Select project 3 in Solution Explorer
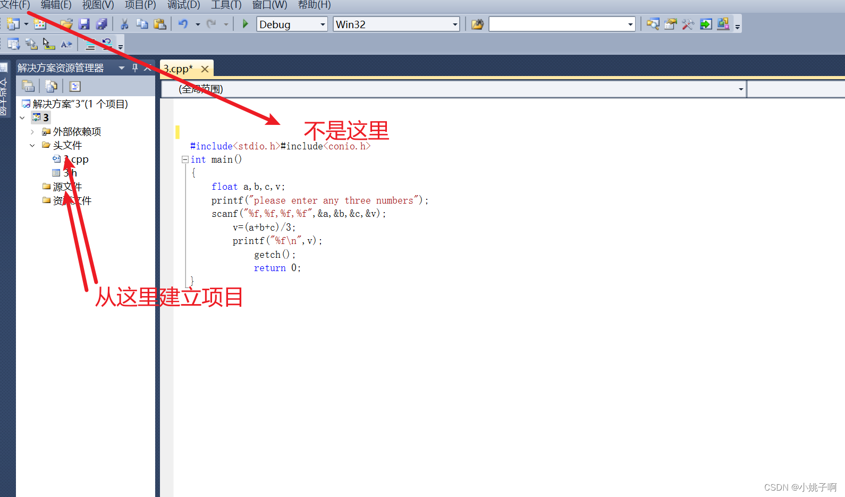The width and height of the screenshot is (845, 497). (x=41, y=117)
